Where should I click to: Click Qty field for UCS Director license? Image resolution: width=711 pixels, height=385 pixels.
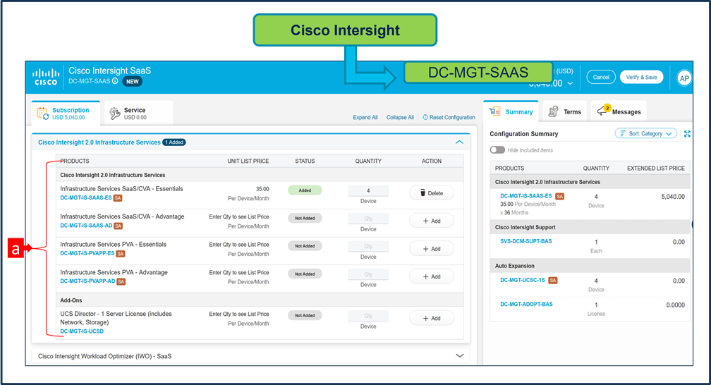(368, 316)
